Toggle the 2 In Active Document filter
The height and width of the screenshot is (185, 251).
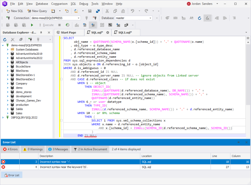pyautogui.click(x=90, y=149)
